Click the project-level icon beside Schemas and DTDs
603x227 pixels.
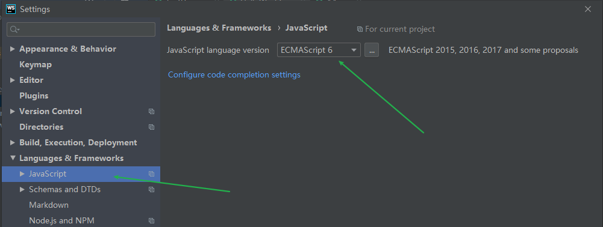point(152,189)
